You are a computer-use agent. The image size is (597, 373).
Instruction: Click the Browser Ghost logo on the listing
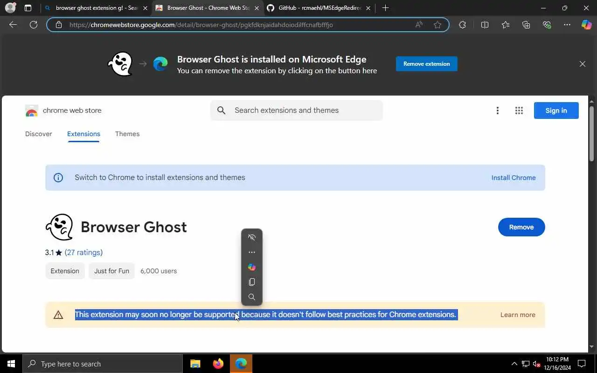click(59, 227)
